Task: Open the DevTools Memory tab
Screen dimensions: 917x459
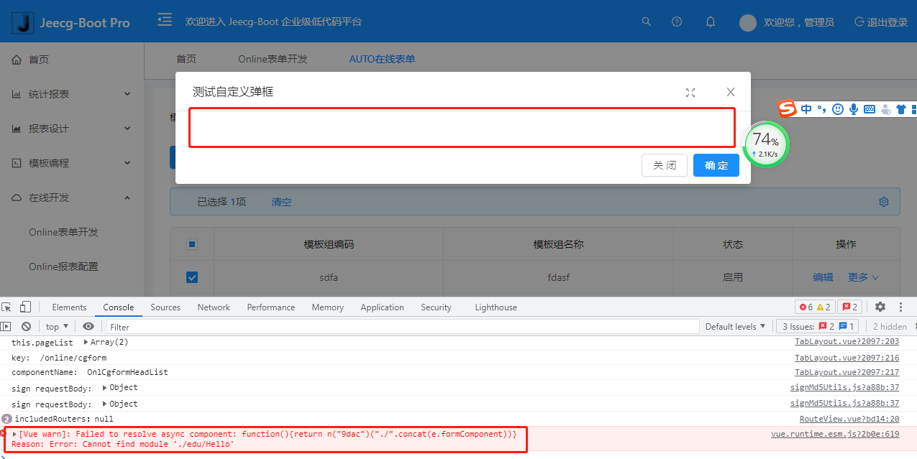Action: point(328,307)
